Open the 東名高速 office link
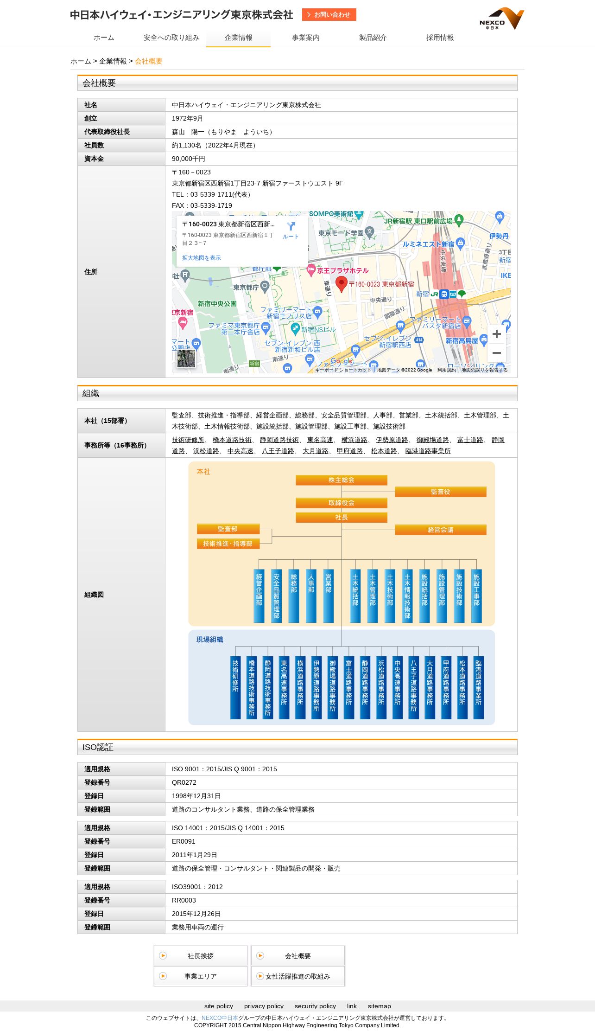 click(x=320, y=440)
